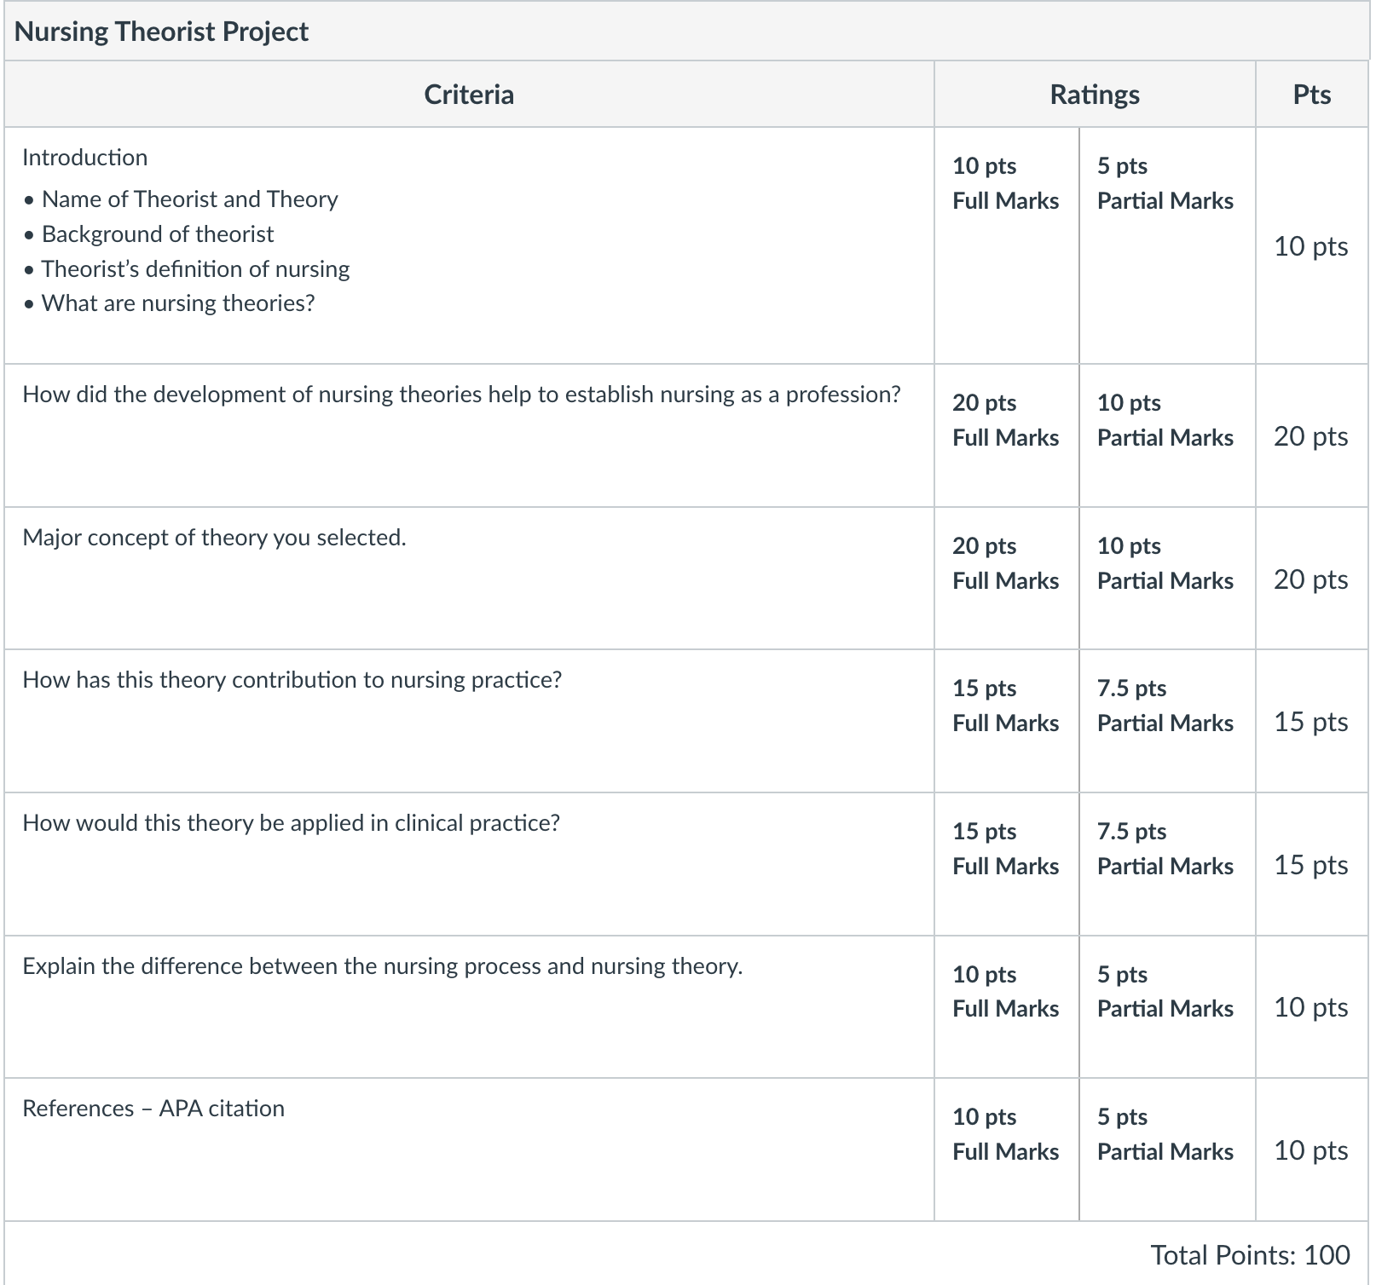1376x1285 pixels.
Task: Choose 7.5 pts Partial Marks for clinical practice
Action: coord(1166,864)
